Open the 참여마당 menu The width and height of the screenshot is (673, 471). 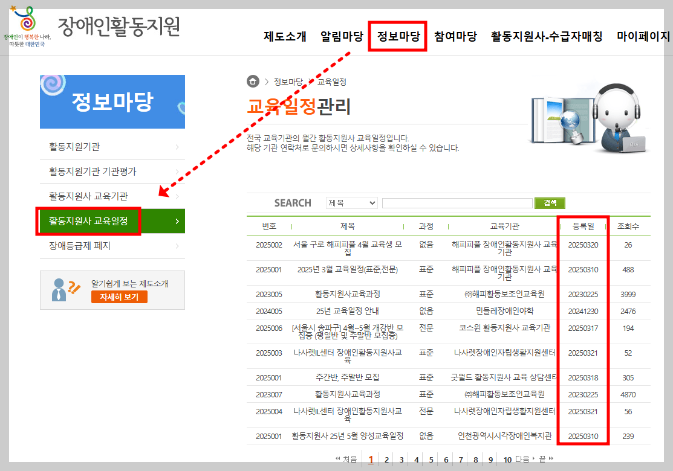click(455, 36)
